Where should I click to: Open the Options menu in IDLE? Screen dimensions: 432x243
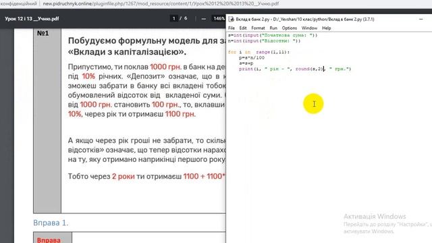pyautogui.click(x=290, y=28)
